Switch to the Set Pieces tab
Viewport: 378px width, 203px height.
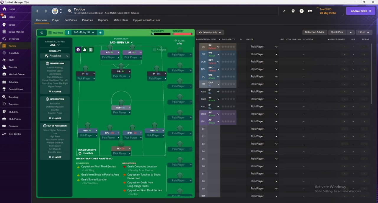(71, 20)
